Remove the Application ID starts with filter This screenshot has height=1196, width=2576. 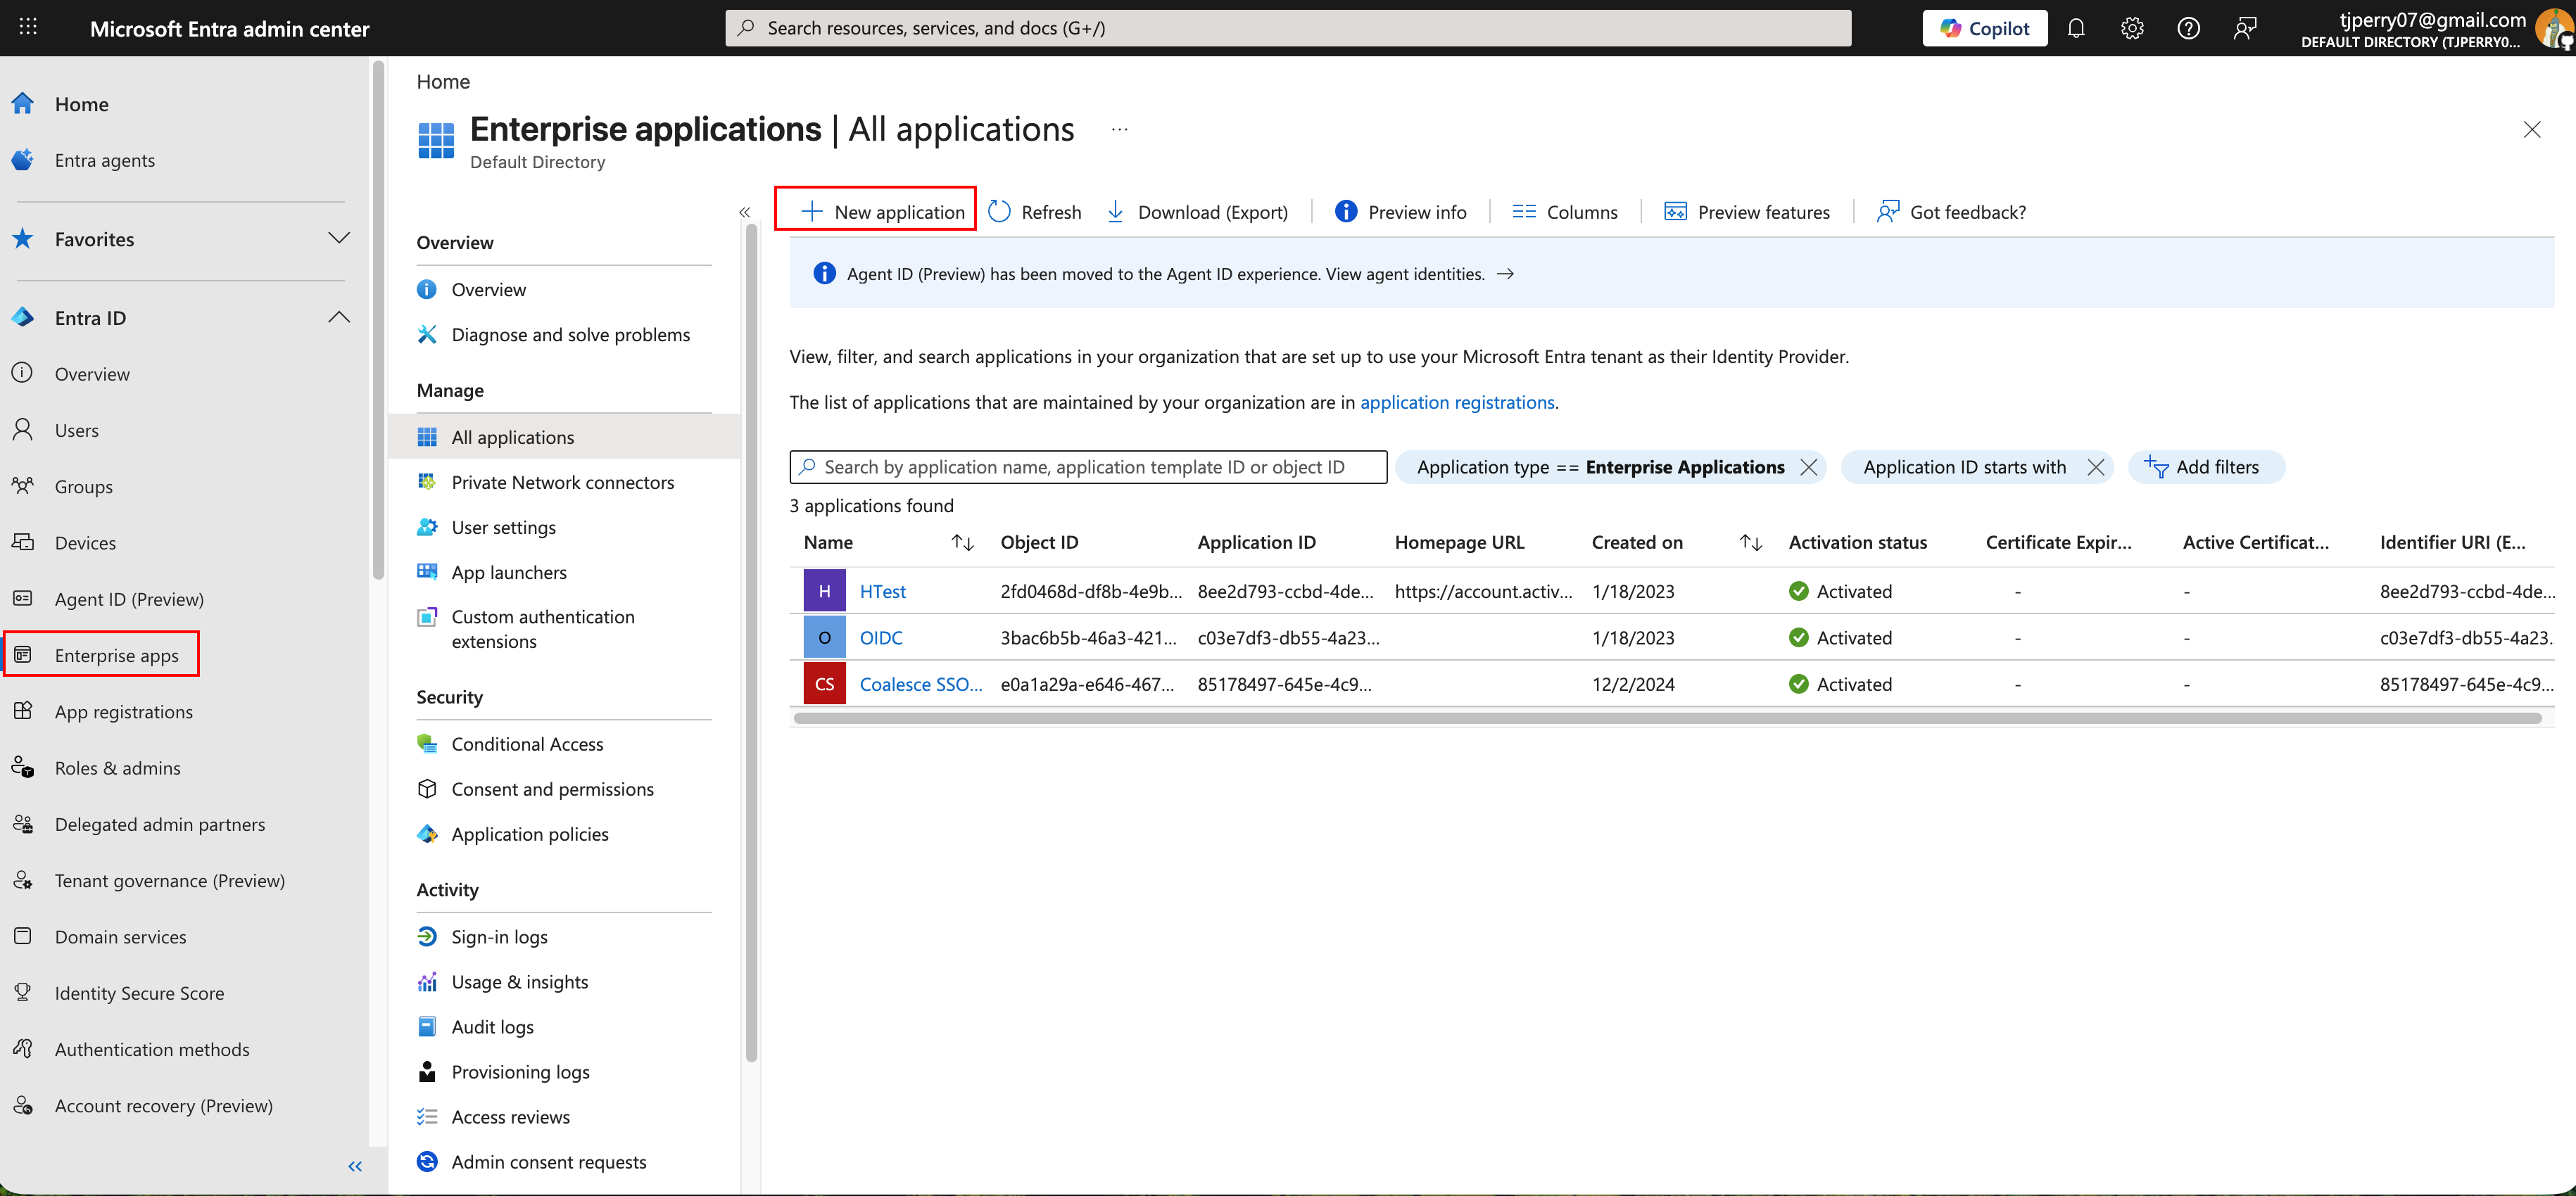2096,468
